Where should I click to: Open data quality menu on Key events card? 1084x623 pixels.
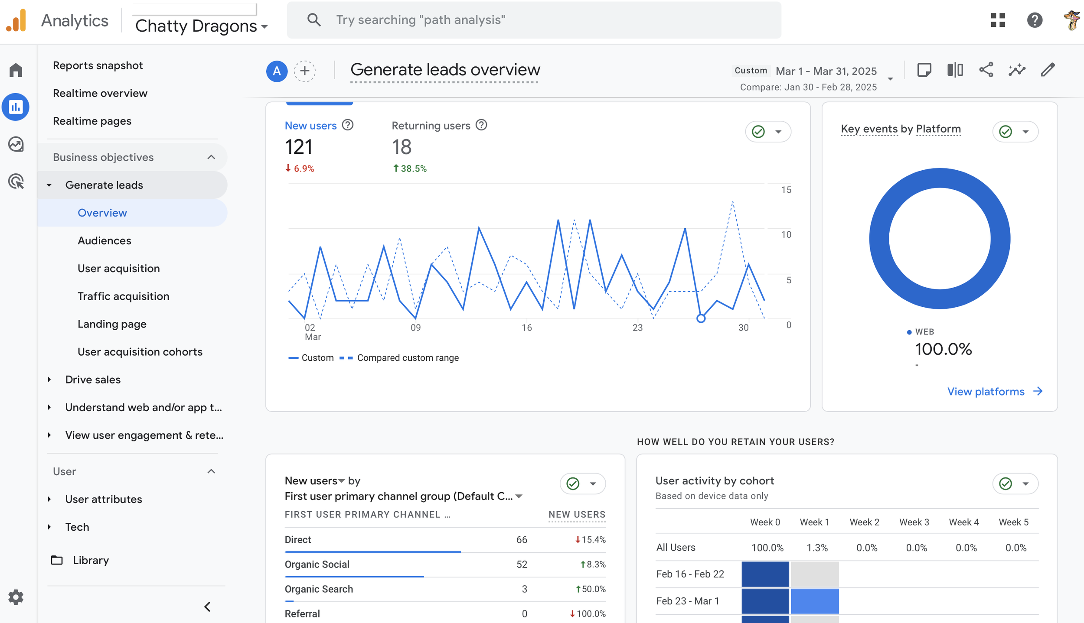pyautogui.click(x=1015, y=131)
